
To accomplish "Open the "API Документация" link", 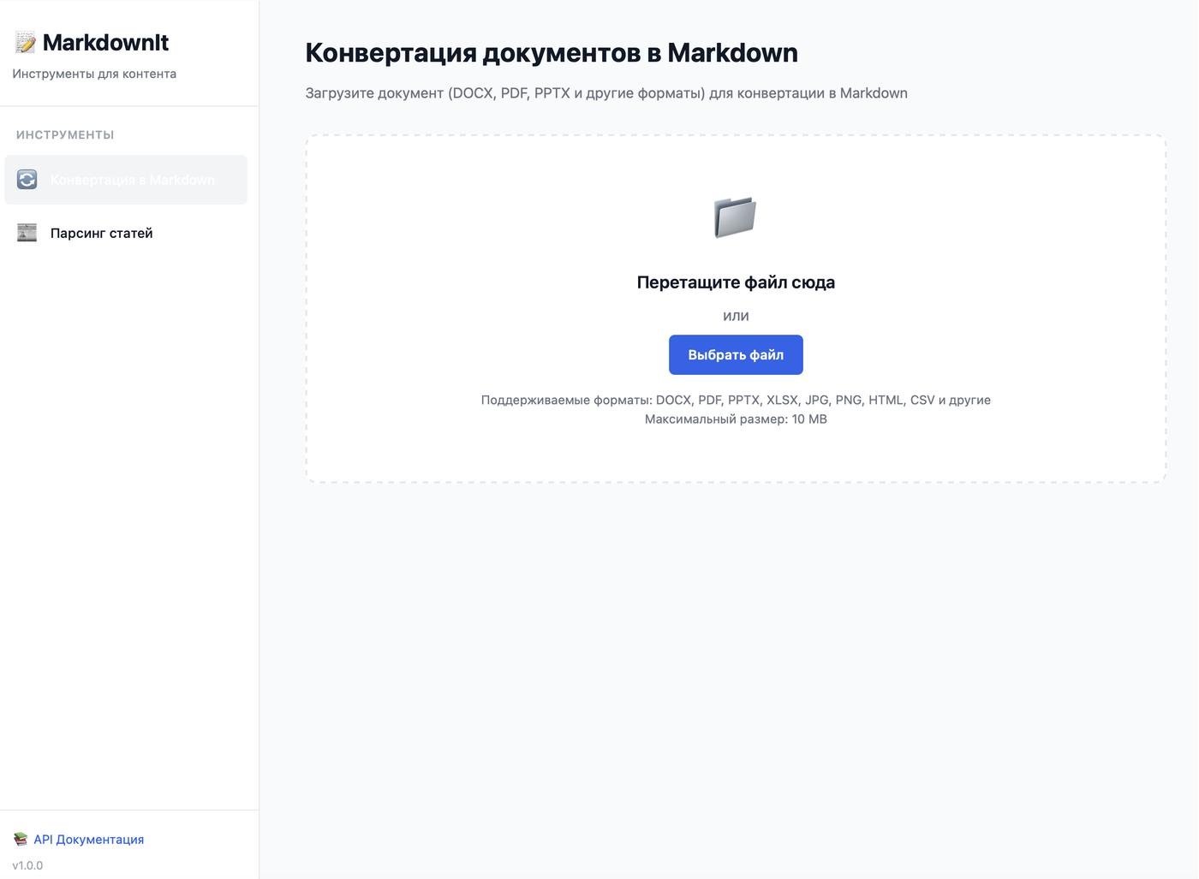I will [x=89, y=840].
